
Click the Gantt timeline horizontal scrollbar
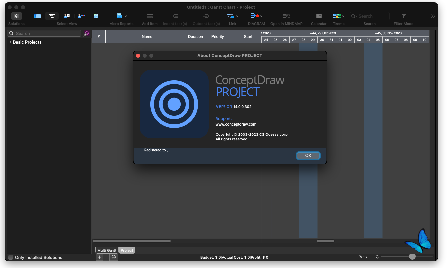click(x=326, y=241)
